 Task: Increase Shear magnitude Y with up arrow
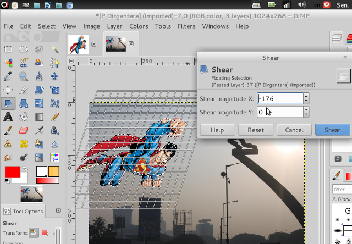[x=306, y=109]
